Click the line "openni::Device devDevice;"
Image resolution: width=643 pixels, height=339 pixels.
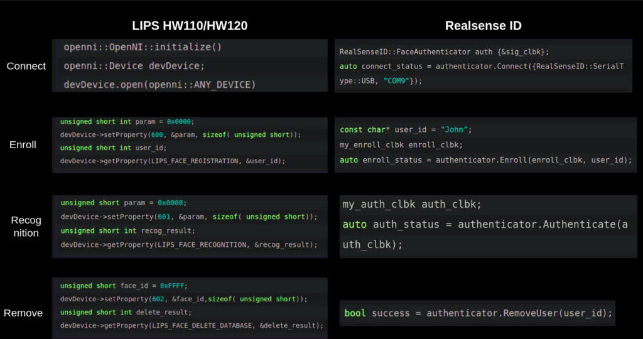[134, 66]
